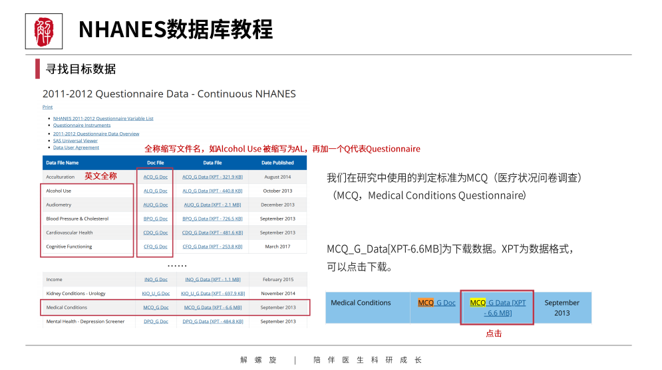Select the Audiometry row name
The width and height of the screenshot is (662, 370).
59,205
